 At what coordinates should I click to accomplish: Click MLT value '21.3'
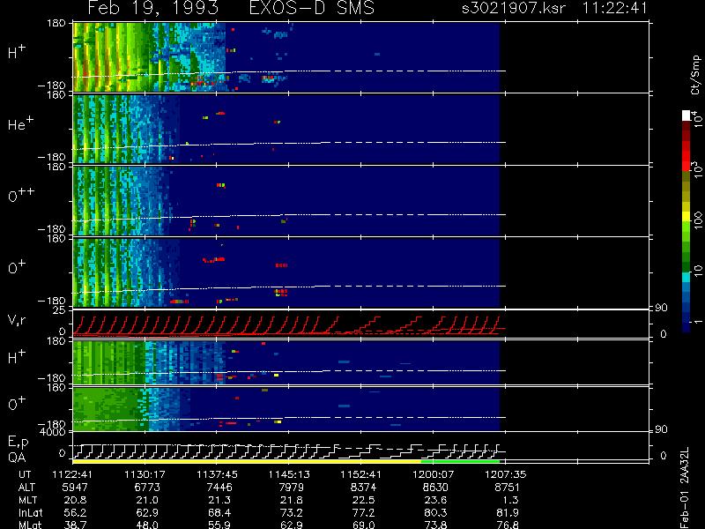(219, 500)
